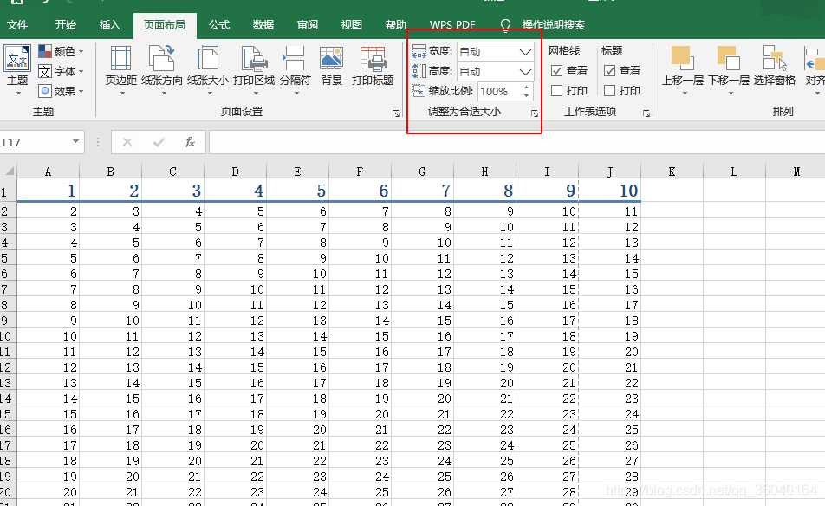Switch to the 开始 tab

(x=66, y=25)
